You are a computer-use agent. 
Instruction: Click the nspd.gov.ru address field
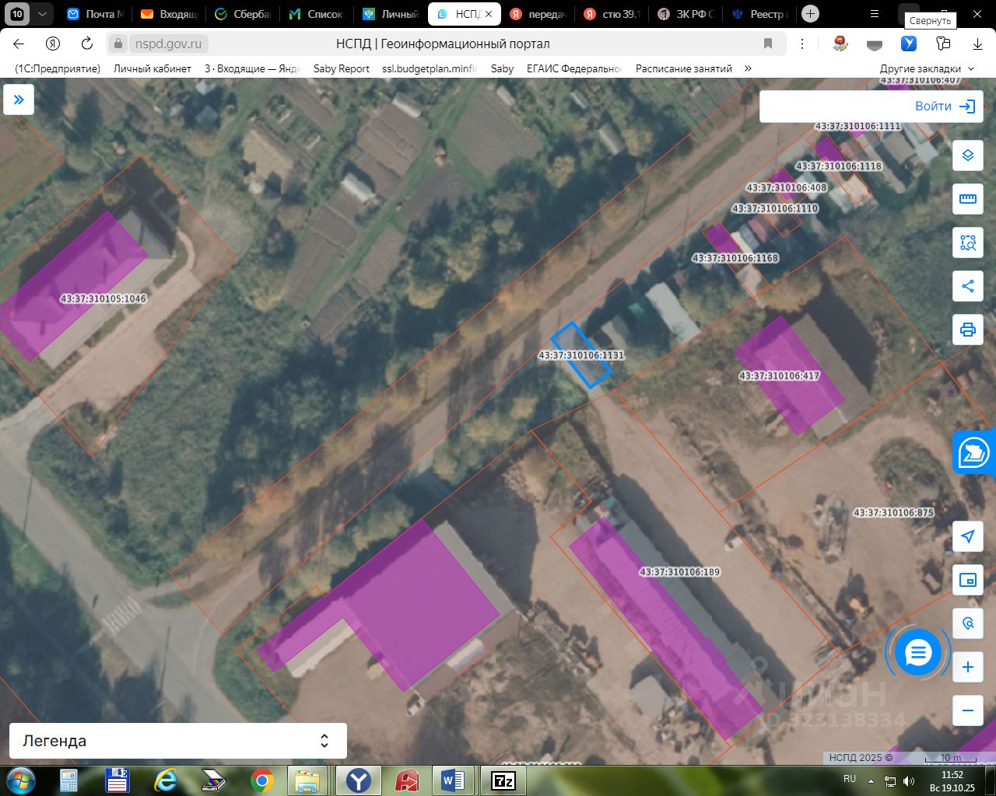point(168,44)
